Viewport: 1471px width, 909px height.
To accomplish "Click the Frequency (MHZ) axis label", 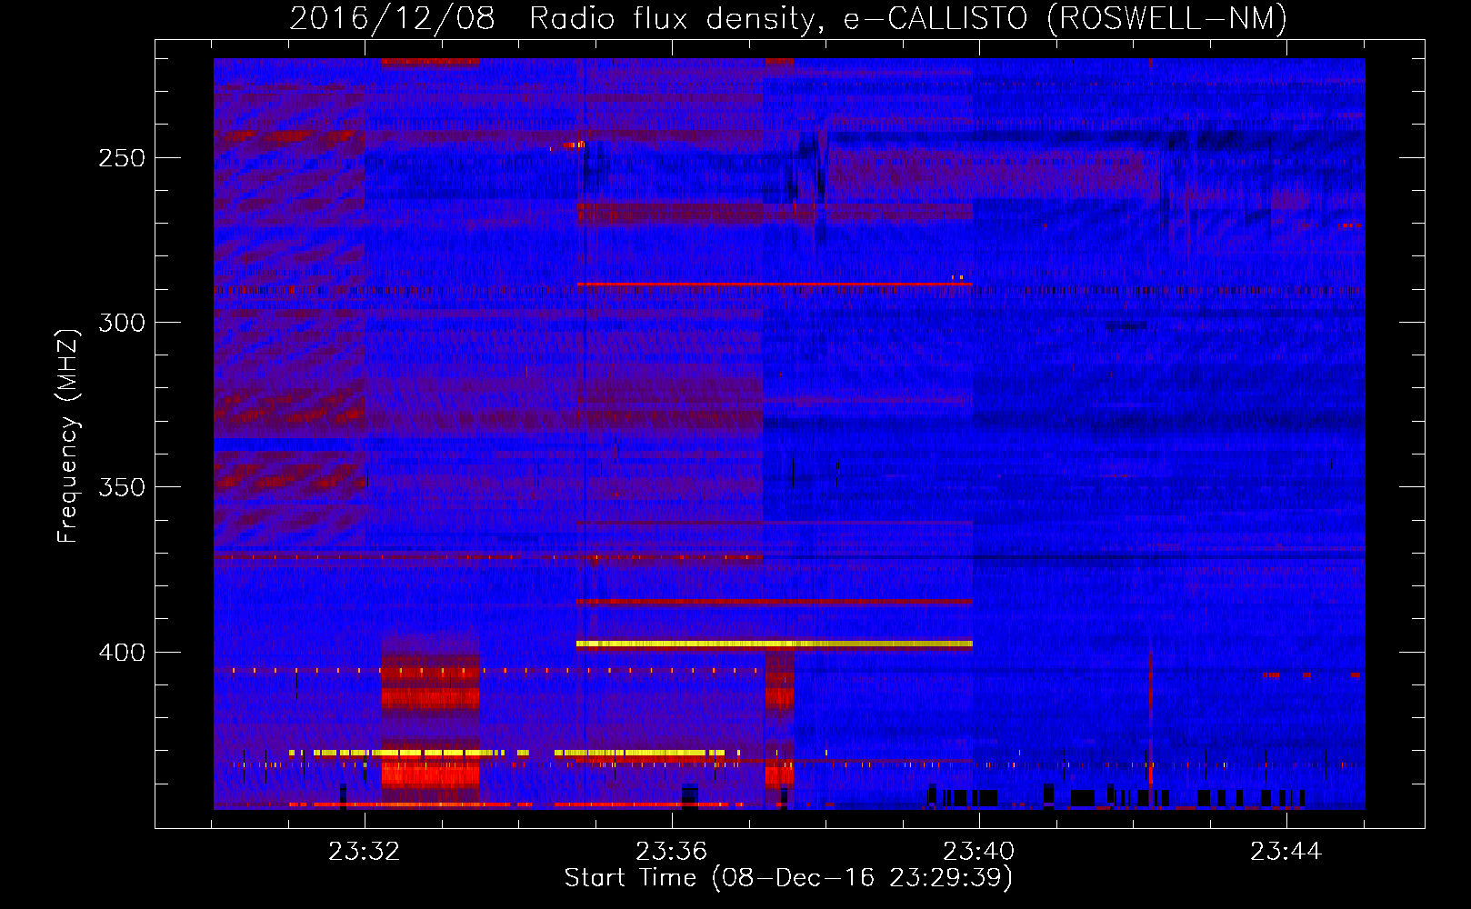I will pyautogui.click(x=68, y=436).
